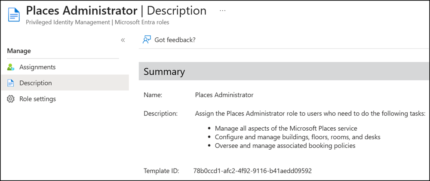Click the Privileged Identity Management breadcrumb text

[x=68, y=22]
